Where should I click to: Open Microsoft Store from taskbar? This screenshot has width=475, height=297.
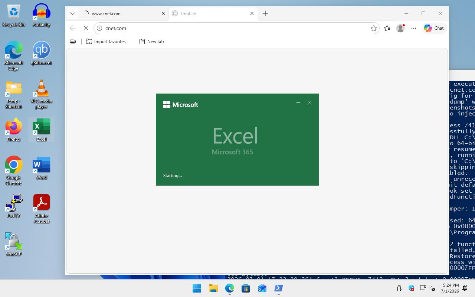point(246,288)
